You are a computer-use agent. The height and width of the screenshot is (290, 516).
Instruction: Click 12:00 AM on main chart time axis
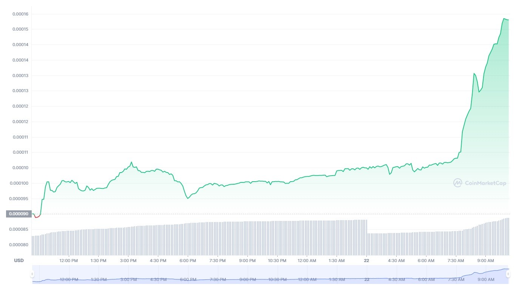click(x=307, y=261)
